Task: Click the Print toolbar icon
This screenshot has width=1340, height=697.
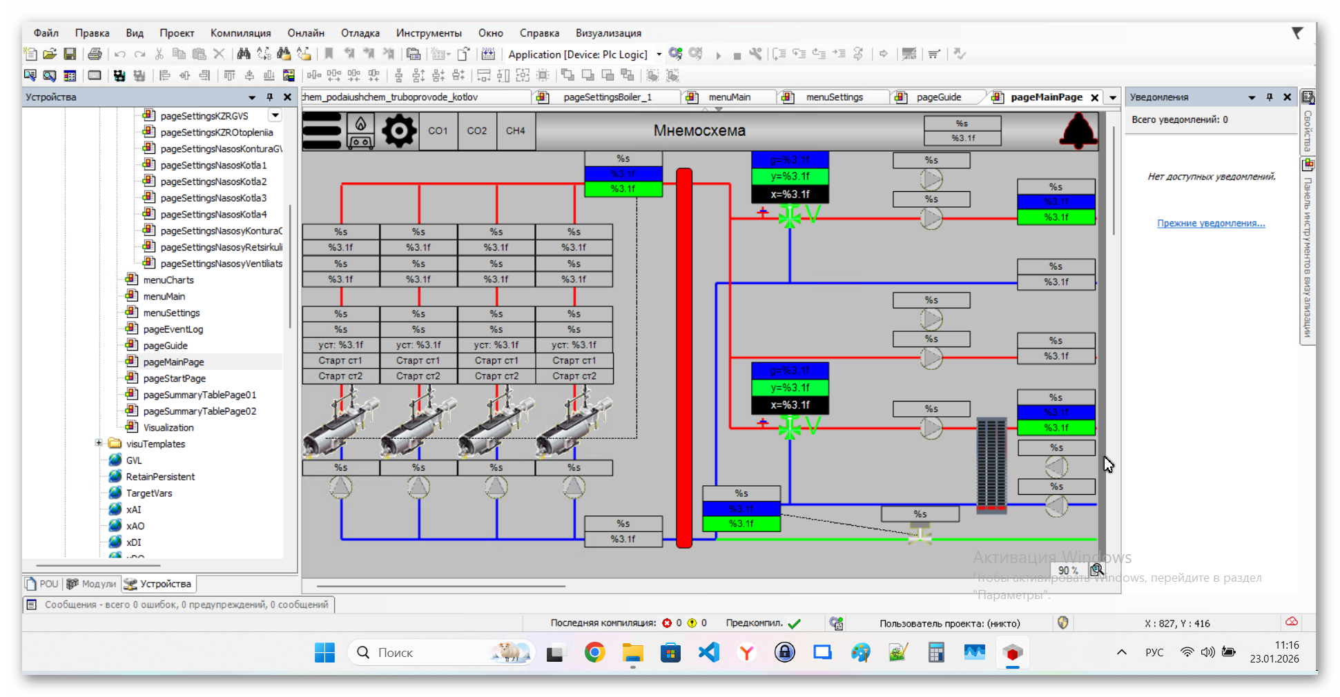Action: click(x=95, y=54)
